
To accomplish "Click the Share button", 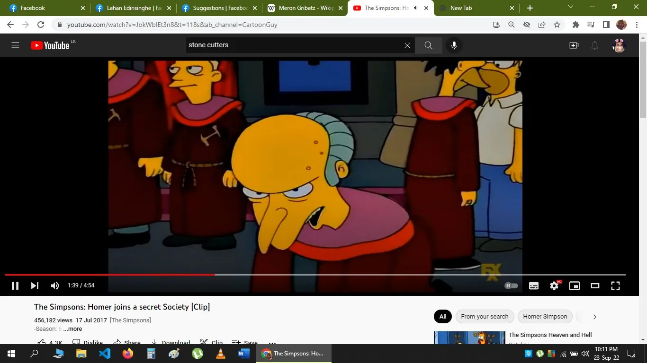I will 126,341.
